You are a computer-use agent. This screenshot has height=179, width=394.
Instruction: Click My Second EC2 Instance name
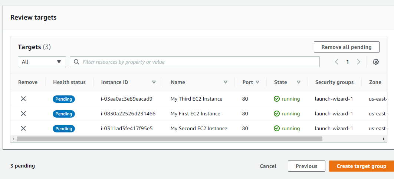point(199,128)
